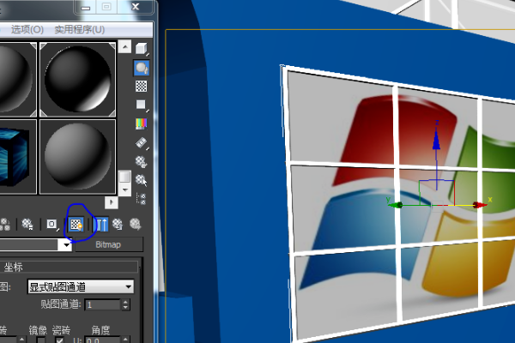
Task: Click sample slots scroll down arrow
Action: click(124, 190)
